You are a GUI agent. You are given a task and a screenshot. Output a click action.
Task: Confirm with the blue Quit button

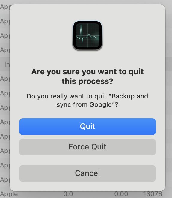(87, 127)
